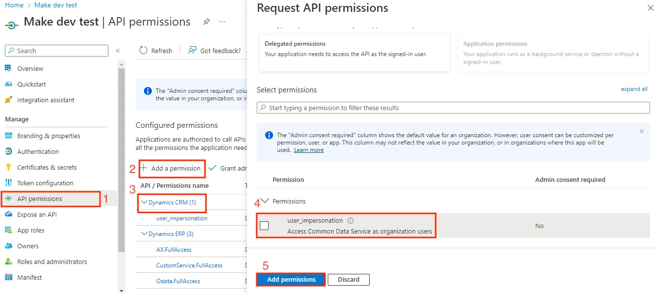This screenshot has height=293, width=657.
Task: Open the Got feedback icon
Action: point(192,51)
